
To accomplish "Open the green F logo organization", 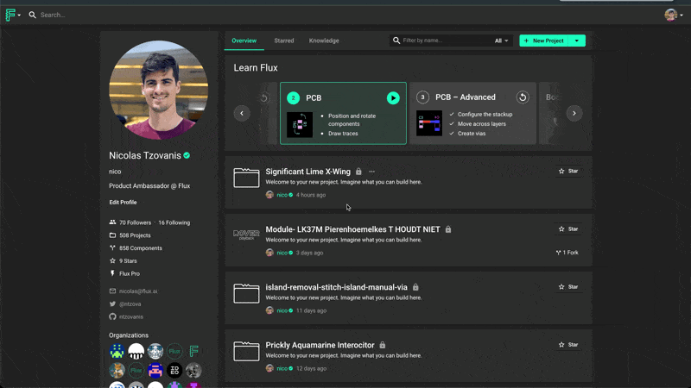I will 193,351.
